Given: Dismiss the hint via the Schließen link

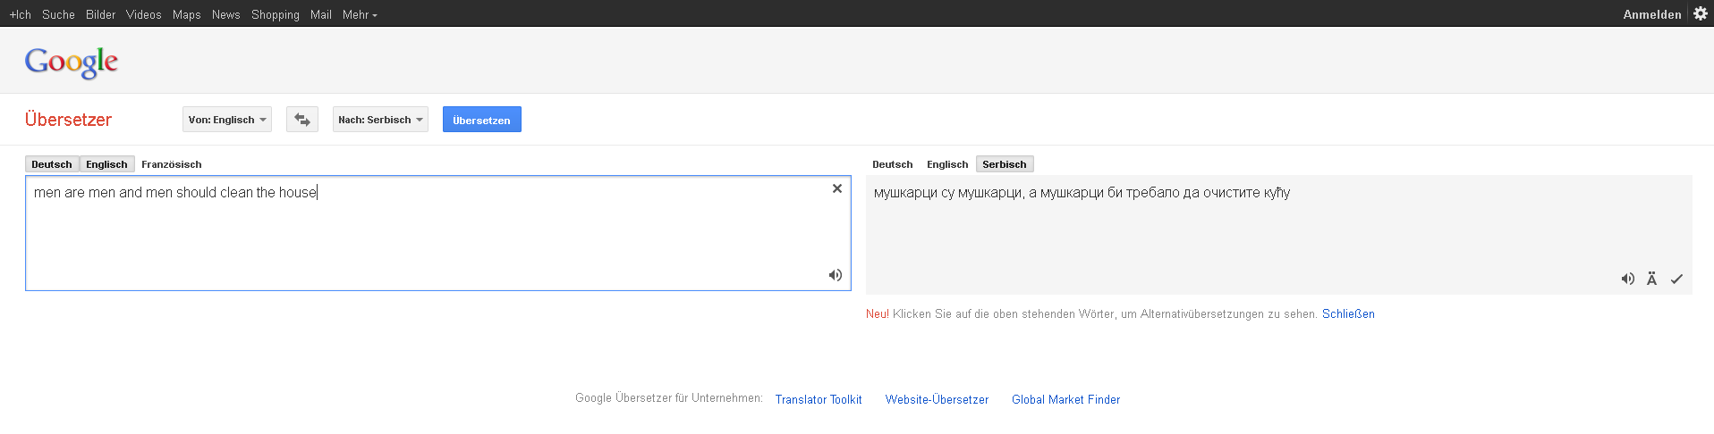Looking at the screenshot, I should (x=1348, y=314).
